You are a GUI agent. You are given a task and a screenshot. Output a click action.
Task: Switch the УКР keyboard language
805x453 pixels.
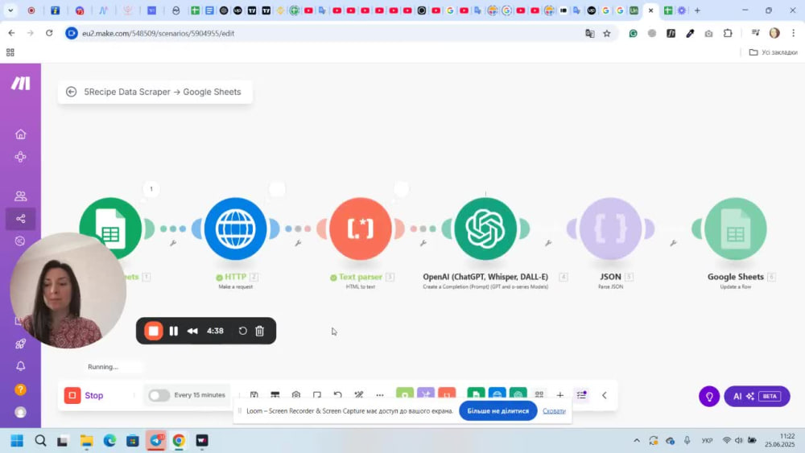(x=707, y=440)
